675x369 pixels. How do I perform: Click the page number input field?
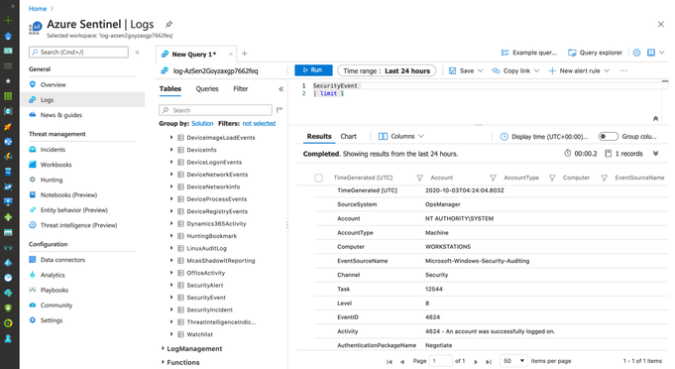pyautogui.click(x=441, y=361)
